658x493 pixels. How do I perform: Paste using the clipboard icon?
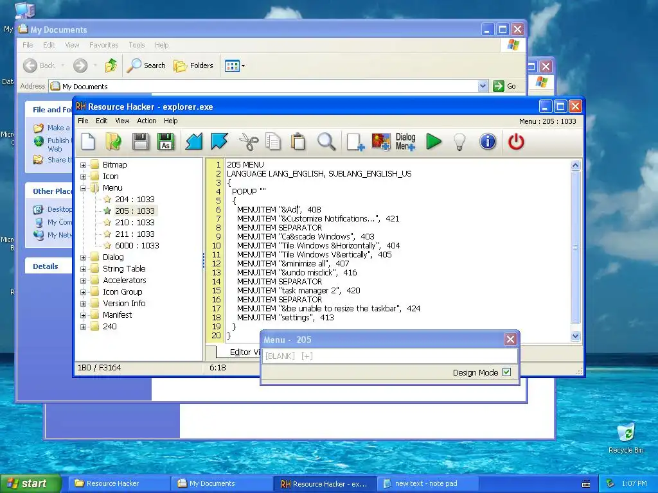(x=298, y=142)
